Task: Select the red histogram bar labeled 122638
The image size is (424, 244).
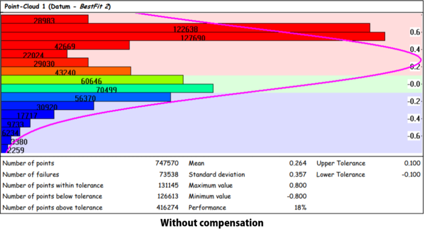Action: point(185,28)
